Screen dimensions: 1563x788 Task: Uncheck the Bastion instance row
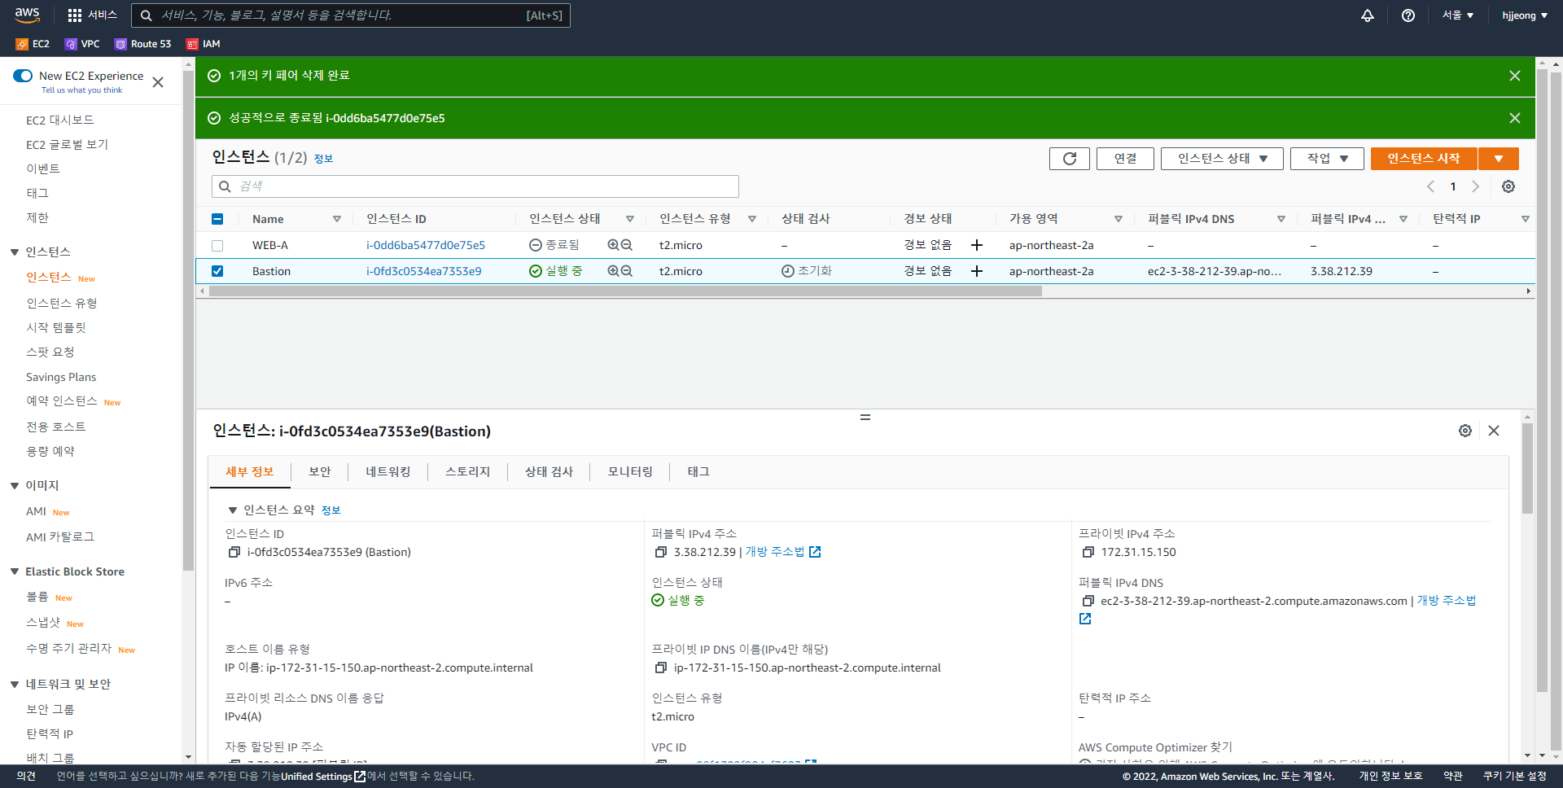[217, 271]
